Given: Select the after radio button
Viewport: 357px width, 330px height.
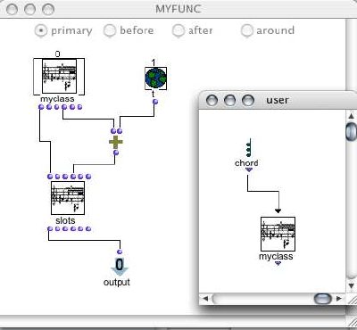Looking at the screenshot, I should coord(178,30).
